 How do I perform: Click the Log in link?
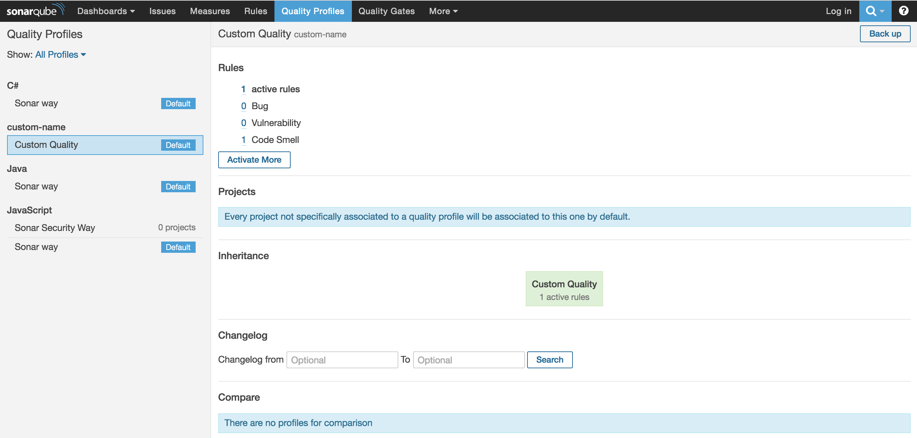click(839, 11)
